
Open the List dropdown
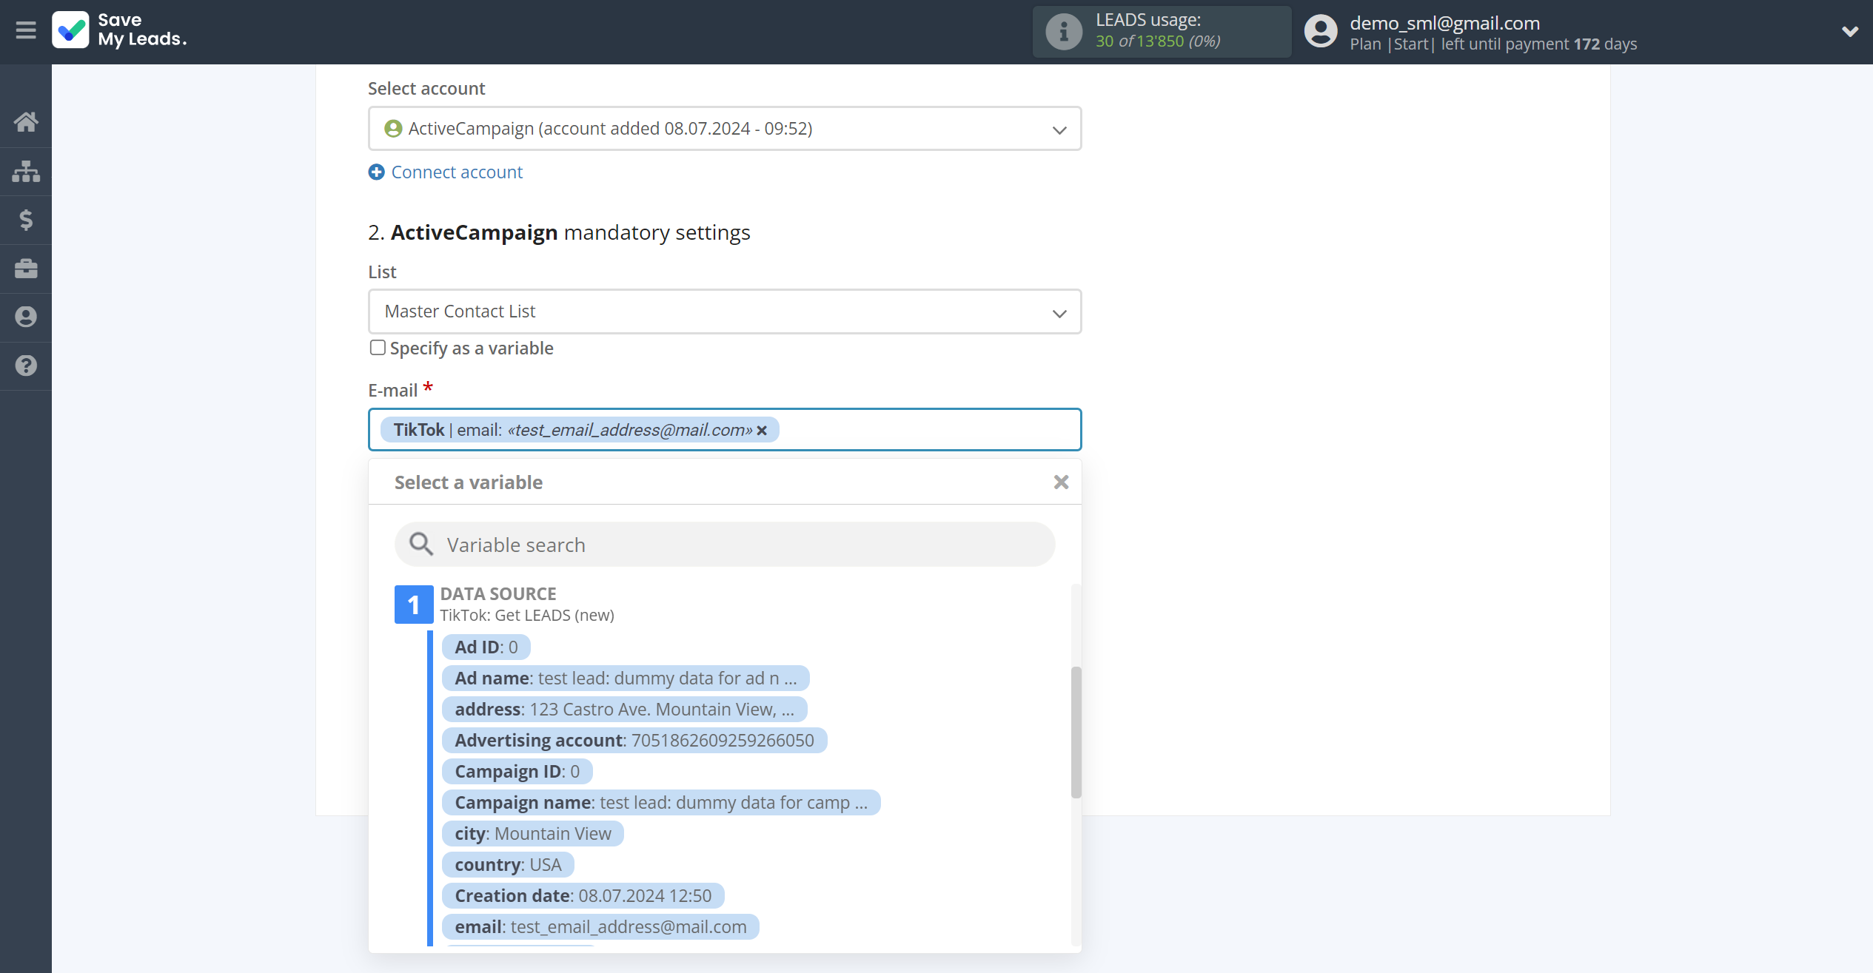[x=725, y=312]
